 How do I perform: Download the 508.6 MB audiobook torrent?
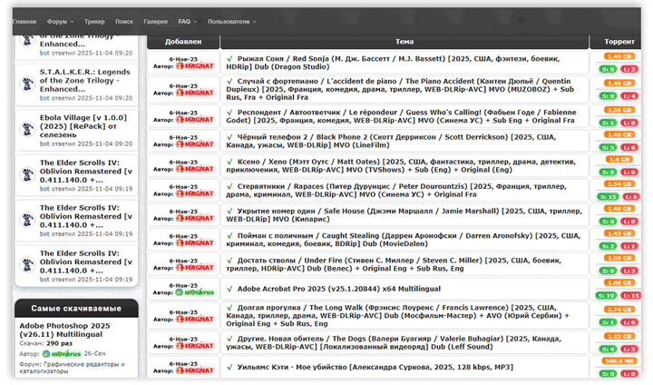pos(619,360)
